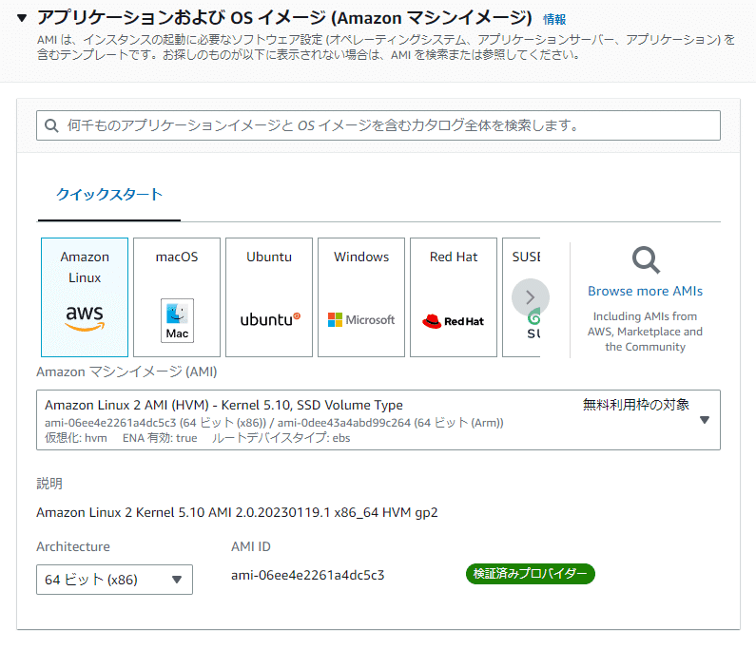Image resolution: width=756 pixels, height=648 pixels.
Task: Click the magnifier icon in search box
Action: (x=51, y=125)
